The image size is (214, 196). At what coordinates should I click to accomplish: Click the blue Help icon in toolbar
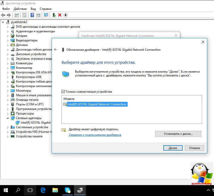tap(32, 15)
